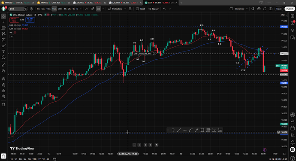Open quick search icon in top toolbar
Viewport: 296px width, 161px height.
[x=253, y=9]
